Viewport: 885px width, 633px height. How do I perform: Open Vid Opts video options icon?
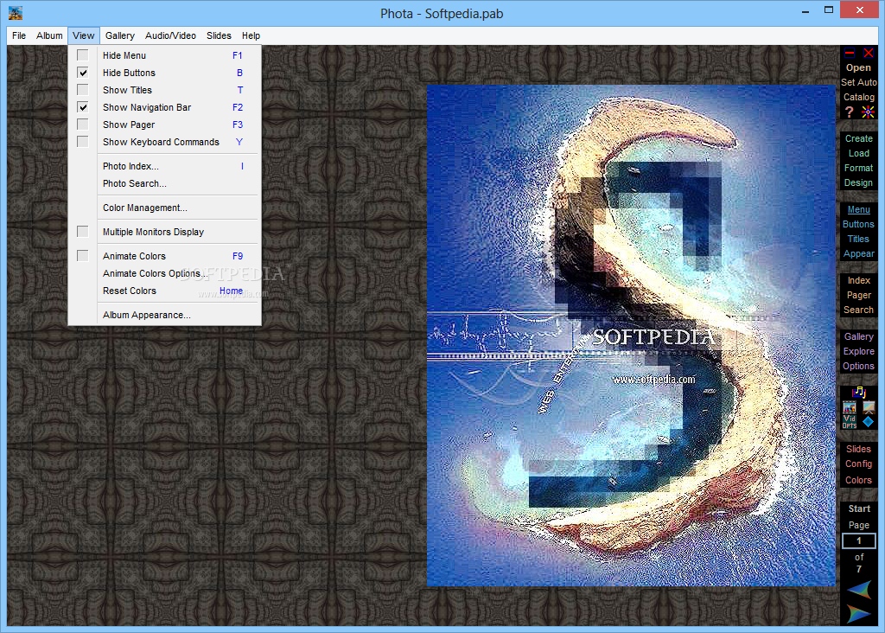pyautogui.click(x=850, y=422)
